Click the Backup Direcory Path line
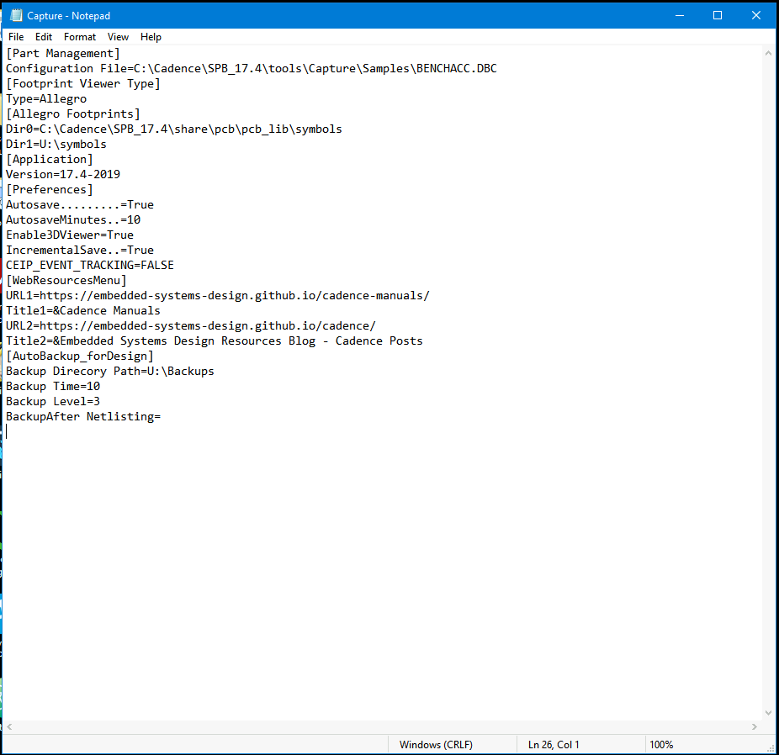The height and width of the screenshot is (755, 779). 110,372
